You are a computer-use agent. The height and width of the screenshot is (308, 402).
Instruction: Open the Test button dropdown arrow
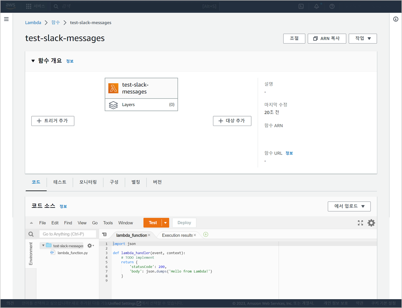point(166,223)
